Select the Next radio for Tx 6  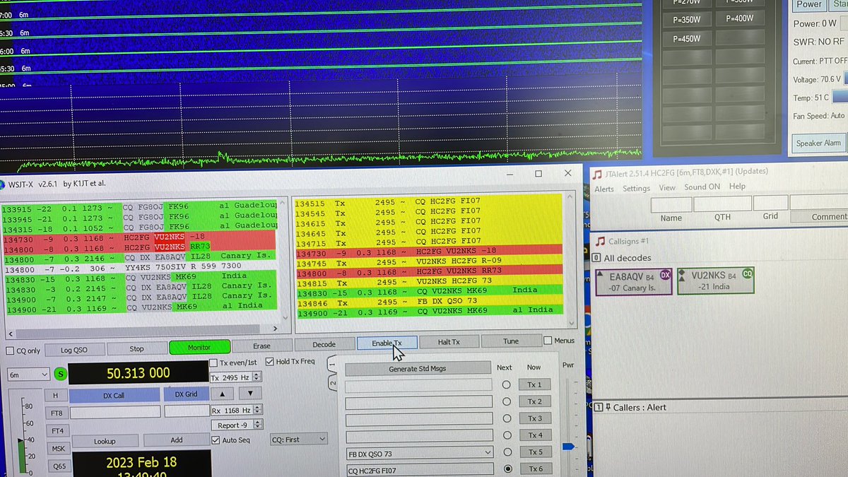coord(507,469)
